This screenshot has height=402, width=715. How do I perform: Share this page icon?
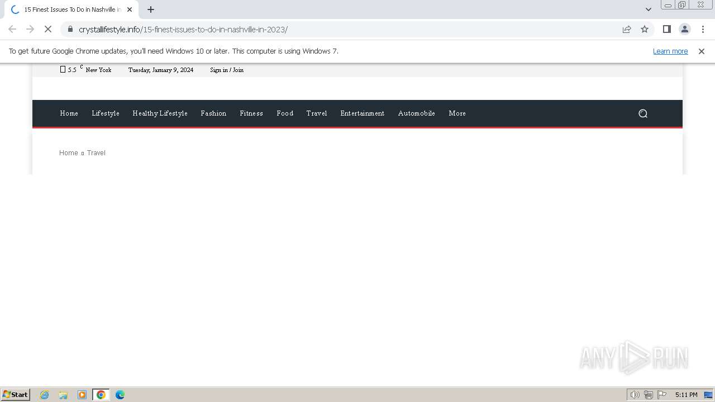pos(627,29)
